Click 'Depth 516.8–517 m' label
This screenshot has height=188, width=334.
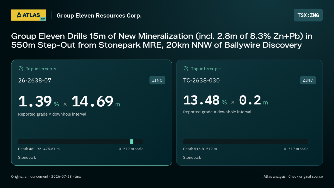[200, 149]
